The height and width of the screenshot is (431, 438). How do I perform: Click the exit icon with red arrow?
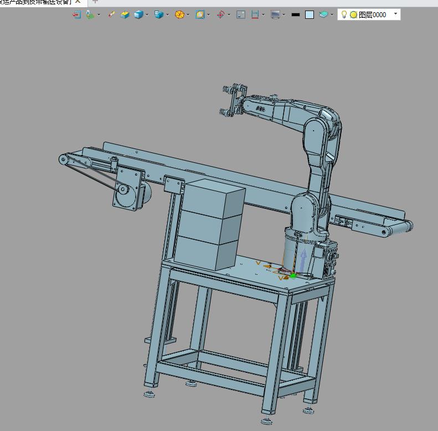(x=76, y=14)
